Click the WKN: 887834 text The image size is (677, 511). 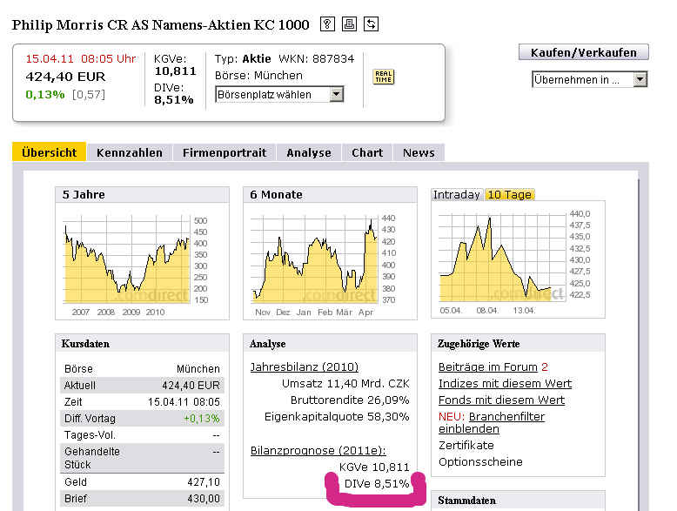[317, 58]
